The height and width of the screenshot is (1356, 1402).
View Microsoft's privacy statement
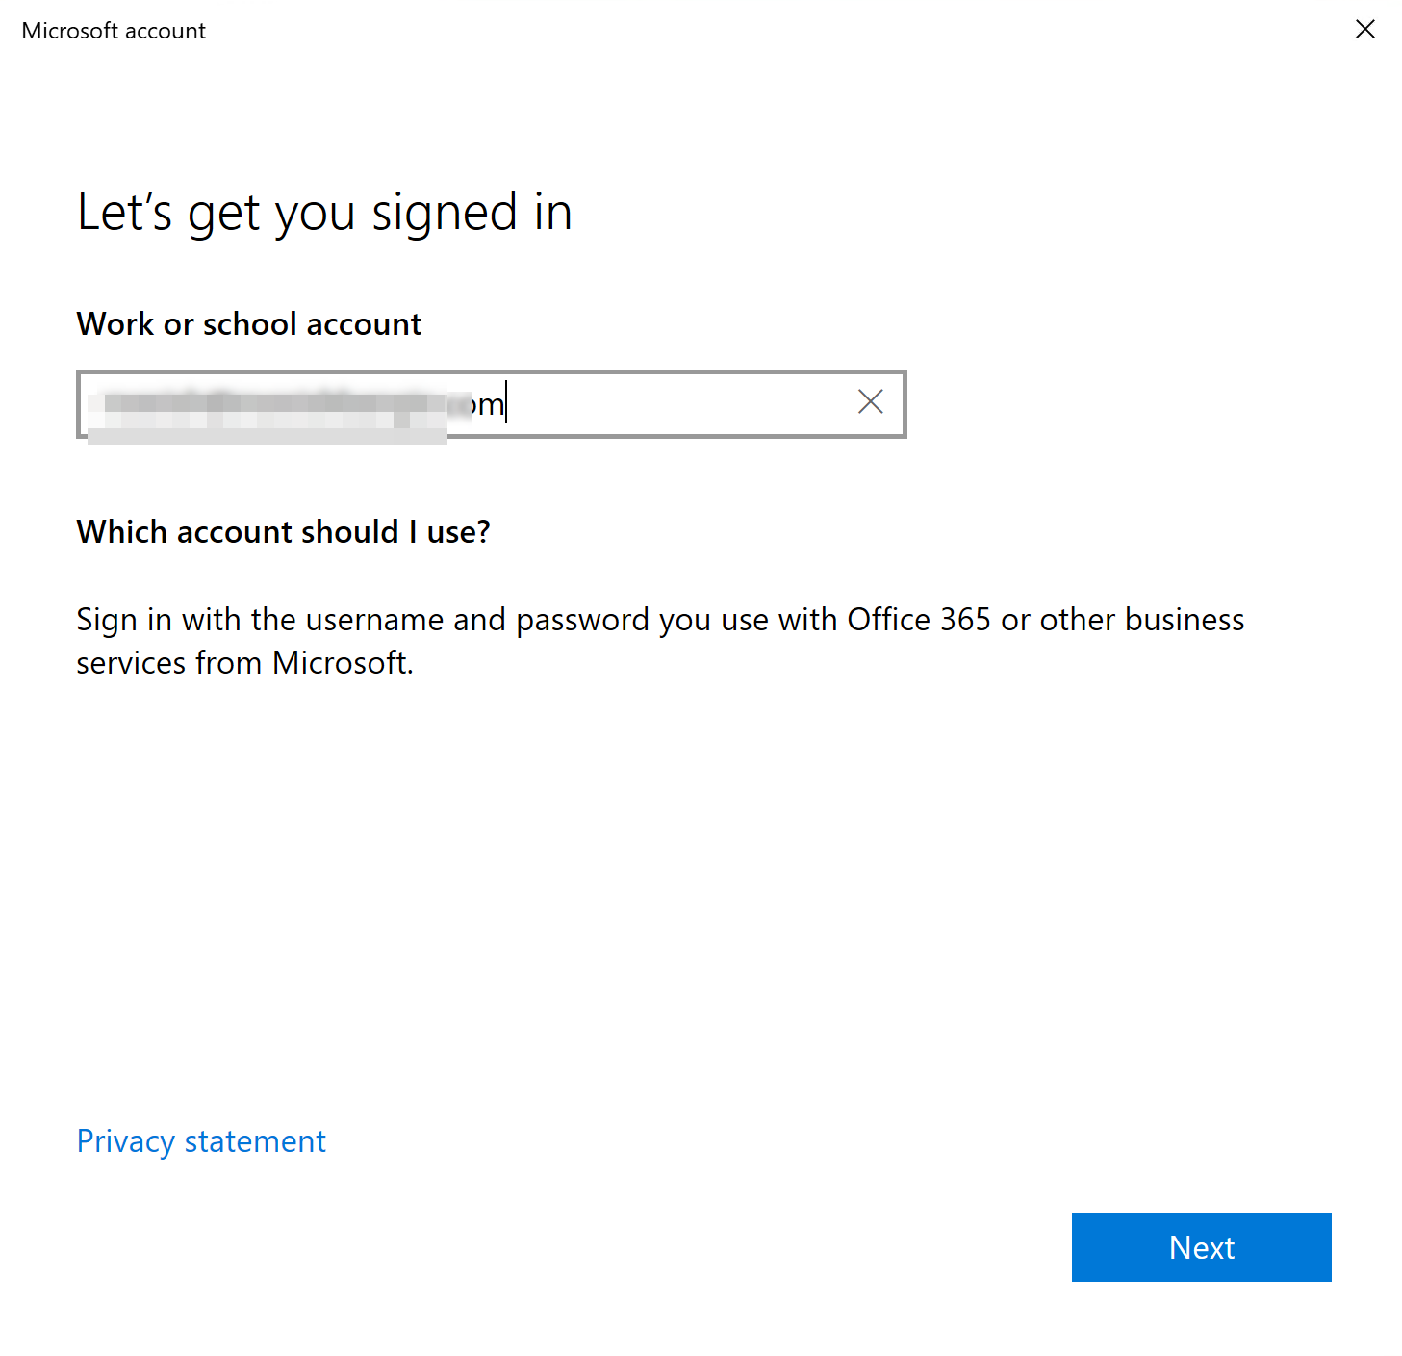[x=200, y=1140]
